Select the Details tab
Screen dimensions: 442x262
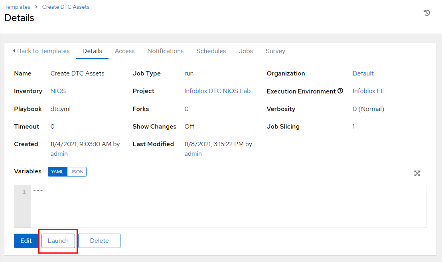coord(92,51)
